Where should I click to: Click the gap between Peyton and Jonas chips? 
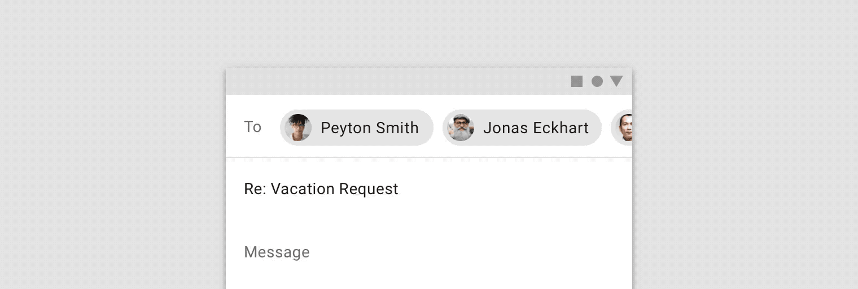pyautogui.click(x=438, y=128)
